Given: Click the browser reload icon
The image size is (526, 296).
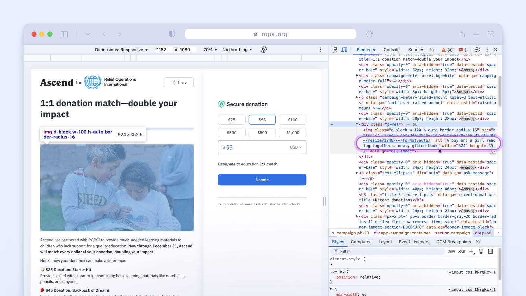Looking at the screenshot, I should 370,34.
